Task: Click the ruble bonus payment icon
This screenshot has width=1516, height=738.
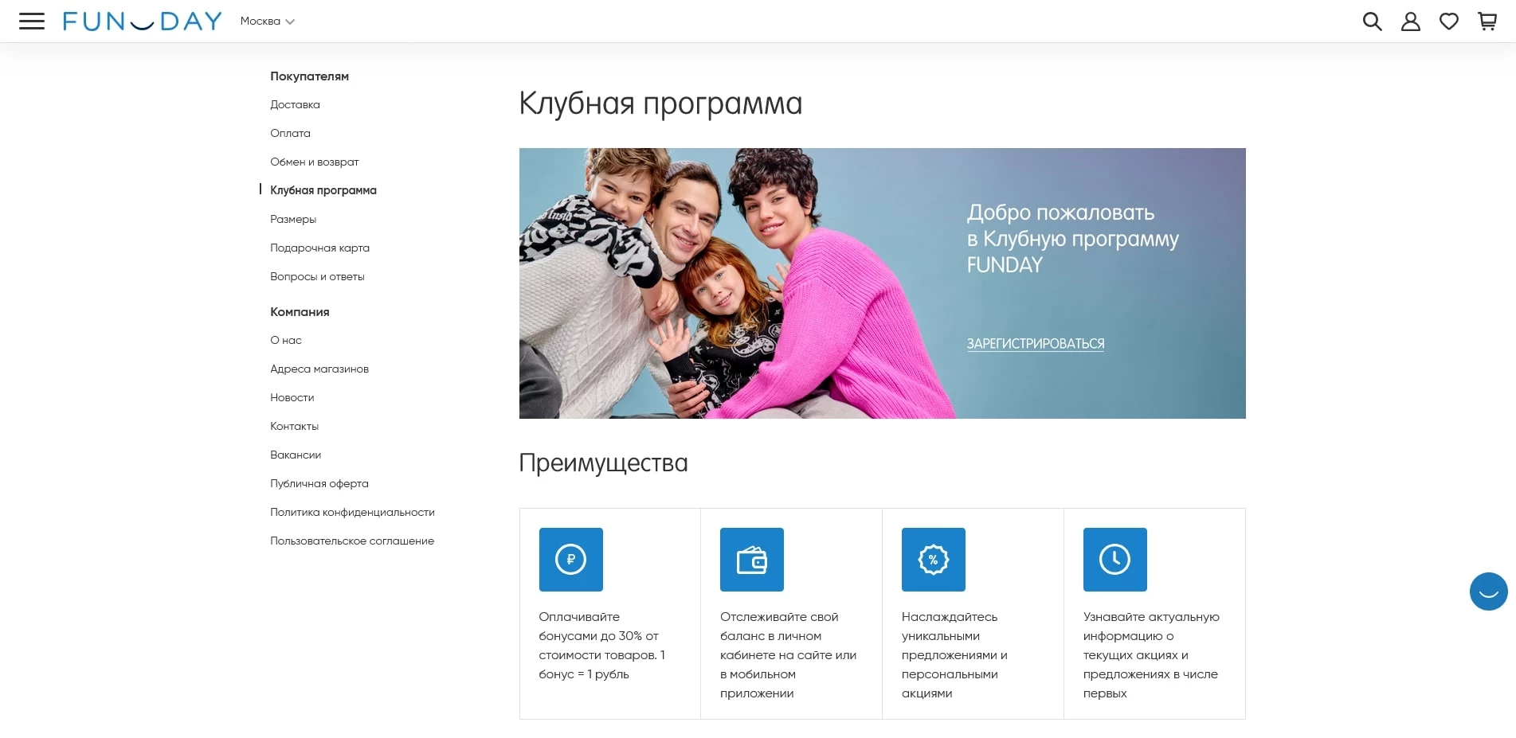Action: 570,560
